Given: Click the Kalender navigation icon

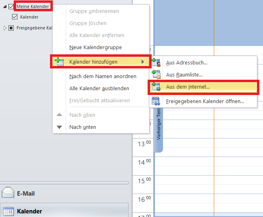Looking at the screenshot, I should click(8, 211).
